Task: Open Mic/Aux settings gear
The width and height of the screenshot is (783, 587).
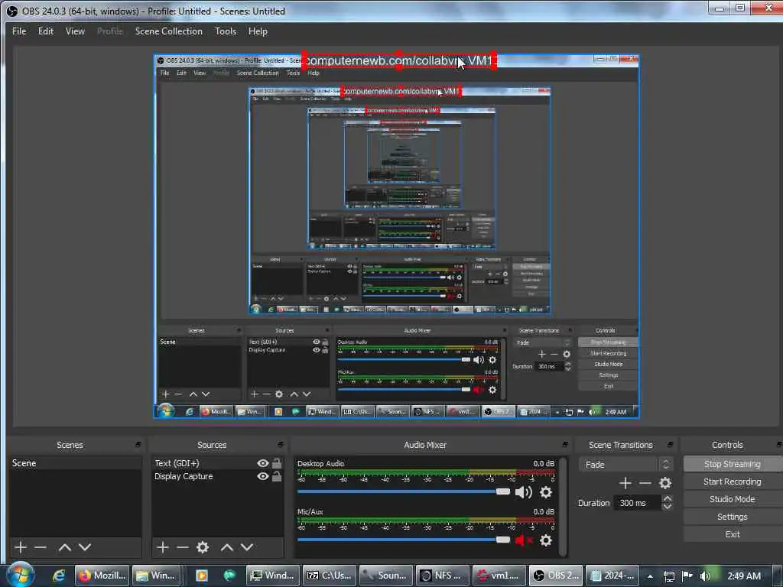Action: click(546, 540)
